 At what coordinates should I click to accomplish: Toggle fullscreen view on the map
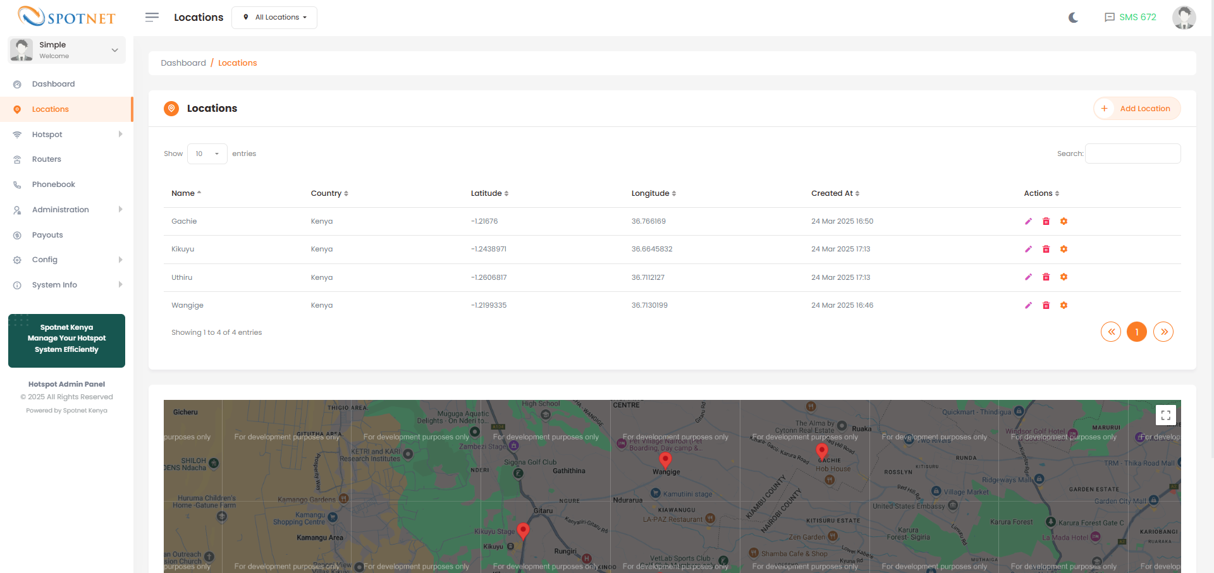1165,415
